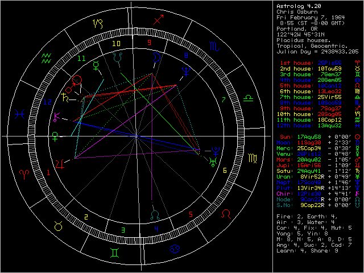364x273 pixels.
Task: Select the magenta Chiron glyph in the chart
Action: coord(57,117)
